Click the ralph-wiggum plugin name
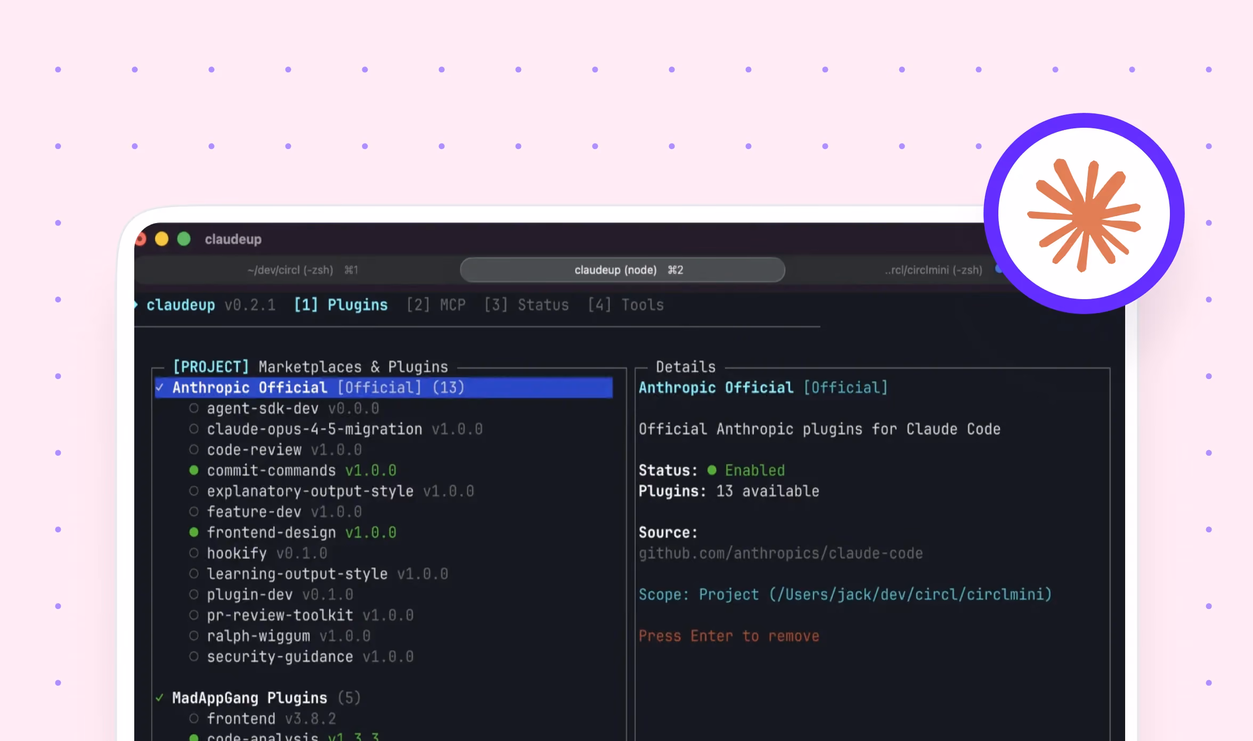 point(258,636)
